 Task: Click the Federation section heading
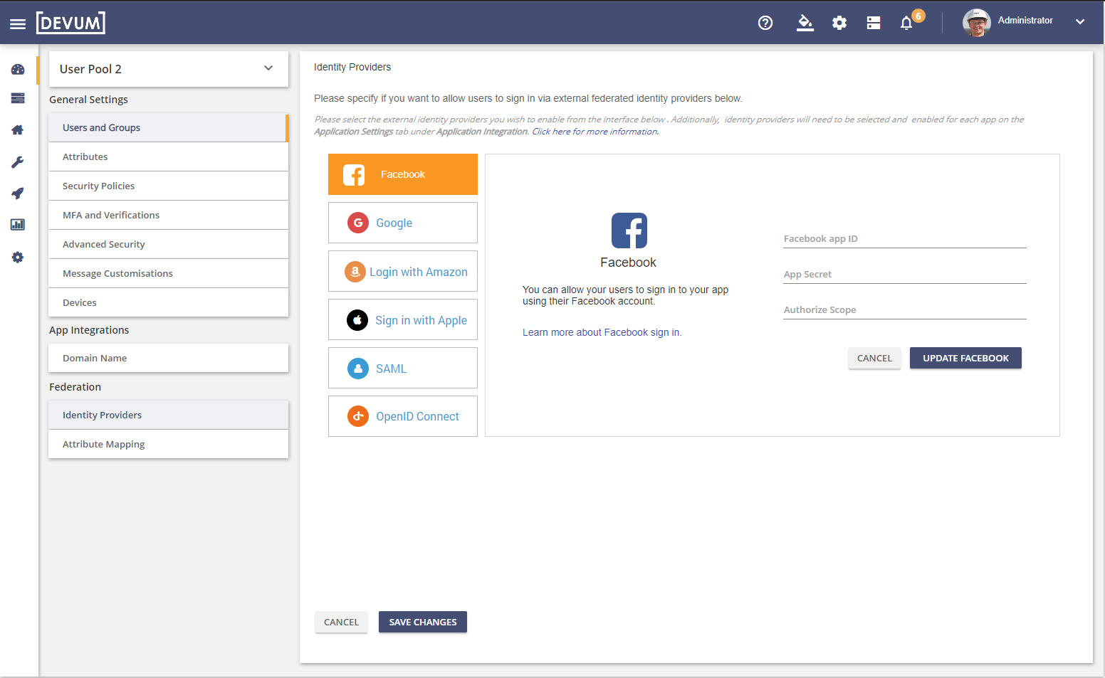point(75,387)
